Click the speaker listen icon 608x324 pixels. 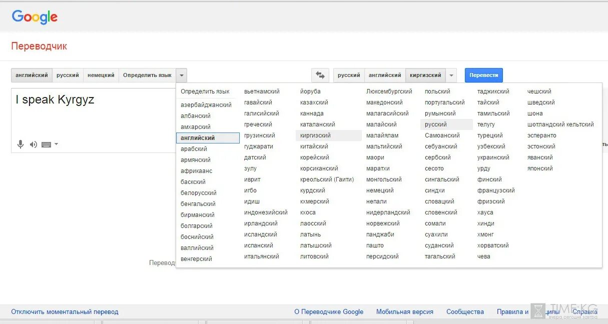[x=34, y=144]
